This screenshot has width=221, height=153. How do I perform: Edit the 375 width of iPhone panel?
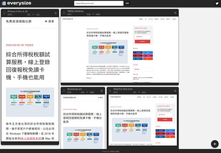tap(29, 14)
